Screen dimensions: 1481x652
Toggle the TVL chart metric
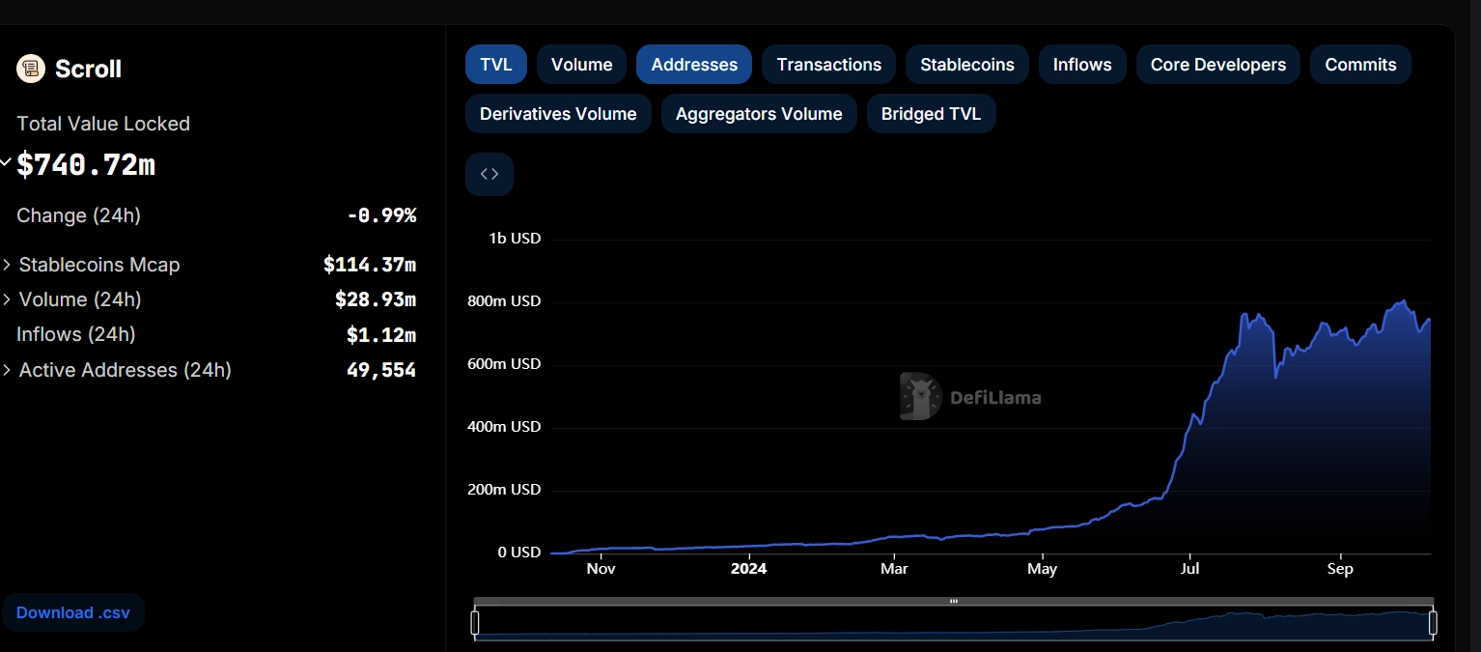(x=496, y=65)
